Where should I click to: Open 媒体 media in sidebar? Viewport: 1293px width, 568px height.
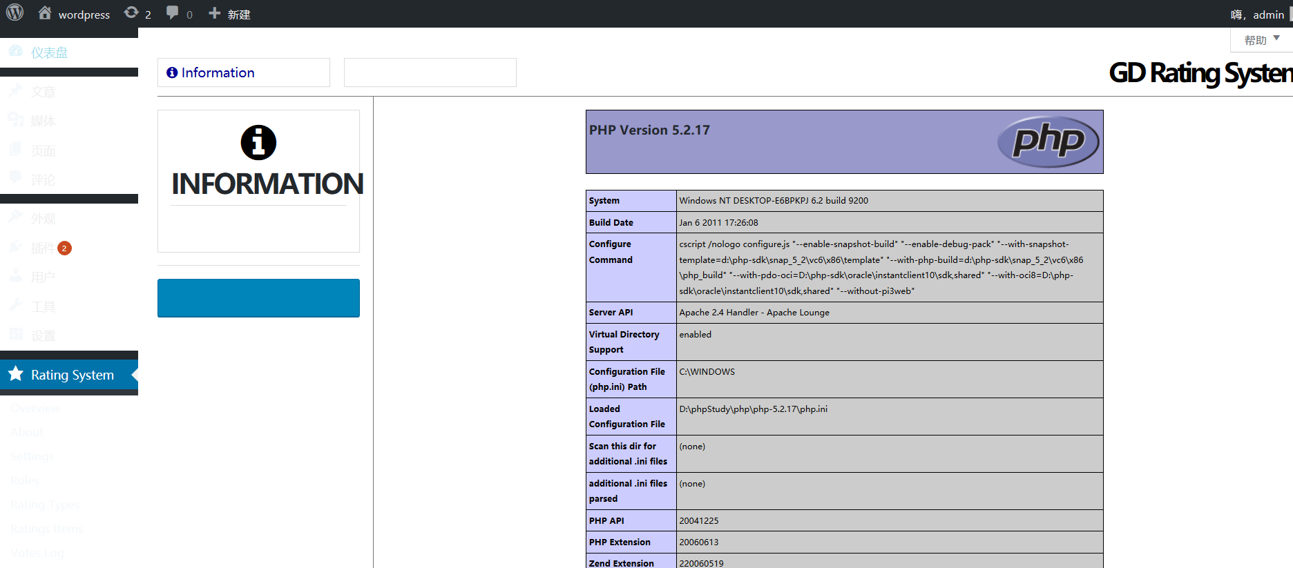coord(69,121)
